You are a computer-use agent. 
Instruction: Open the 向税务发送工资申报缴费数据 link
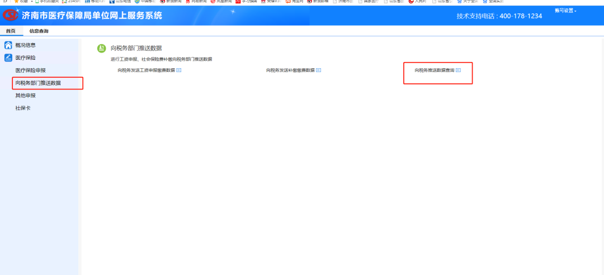click(x=147, y=70)
